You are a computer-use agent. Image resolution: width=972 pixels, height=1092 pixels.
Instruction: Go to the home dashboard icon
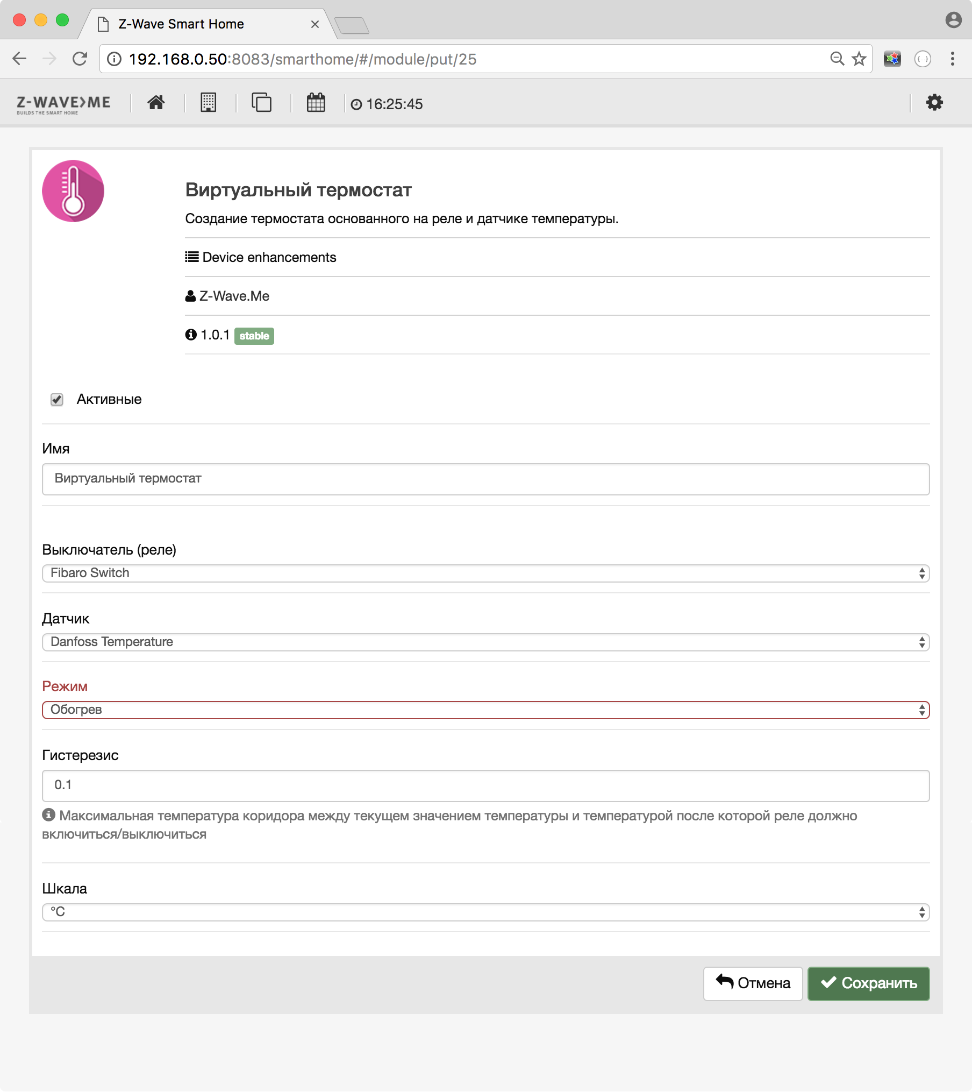[156, 102]
